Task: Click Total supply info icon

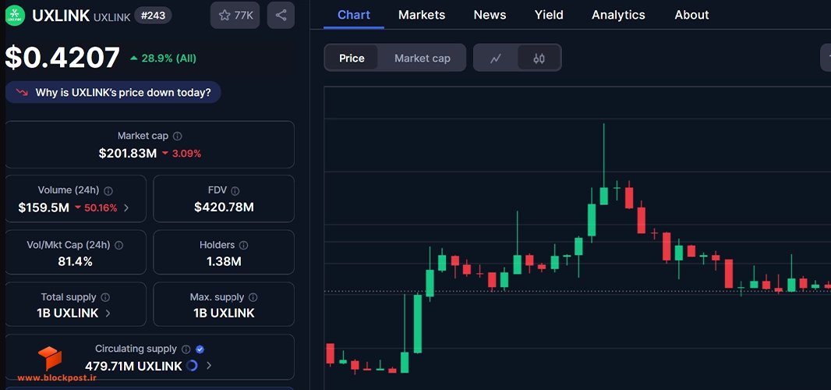Action: click(105, 298)
